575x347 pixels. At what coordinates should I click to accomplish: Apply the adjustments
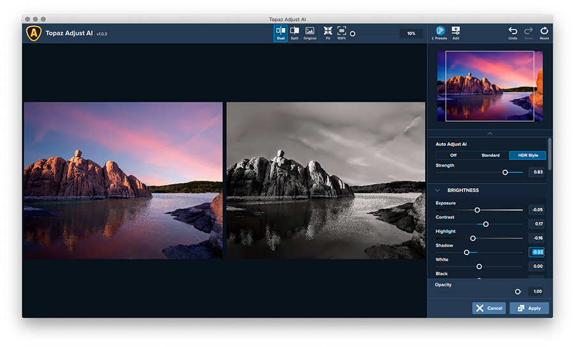pos(529,308)
